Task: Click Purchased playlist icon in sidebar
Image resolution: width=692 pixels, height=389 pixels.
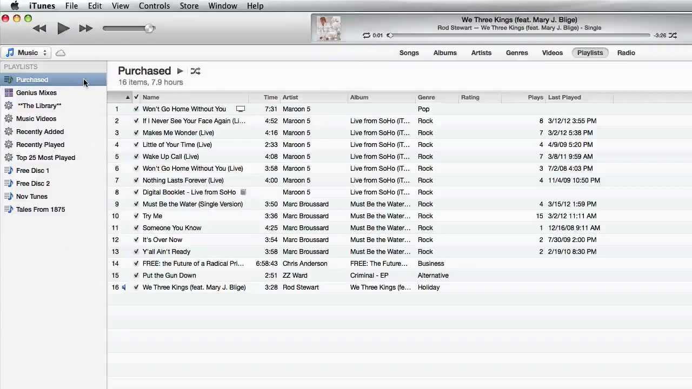Action: [9, 80]
